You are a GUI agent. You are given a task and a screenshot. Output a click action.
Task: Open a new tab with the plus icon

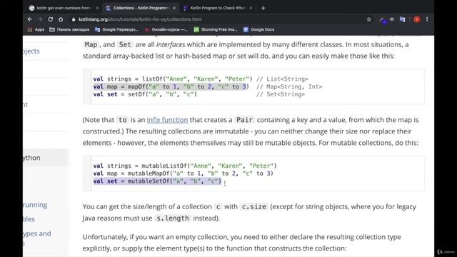(x=263, y=8)
